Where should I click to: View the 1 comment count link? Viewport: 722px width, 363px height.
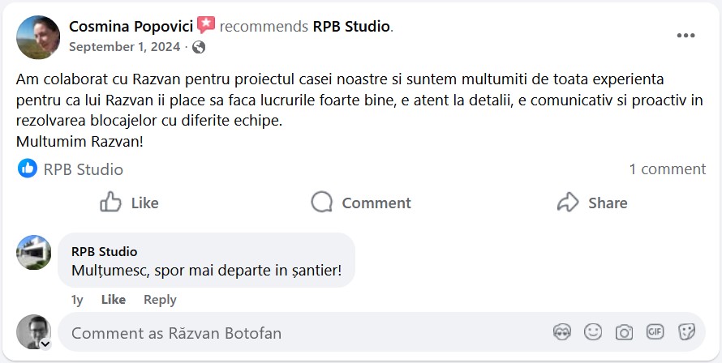667,169
